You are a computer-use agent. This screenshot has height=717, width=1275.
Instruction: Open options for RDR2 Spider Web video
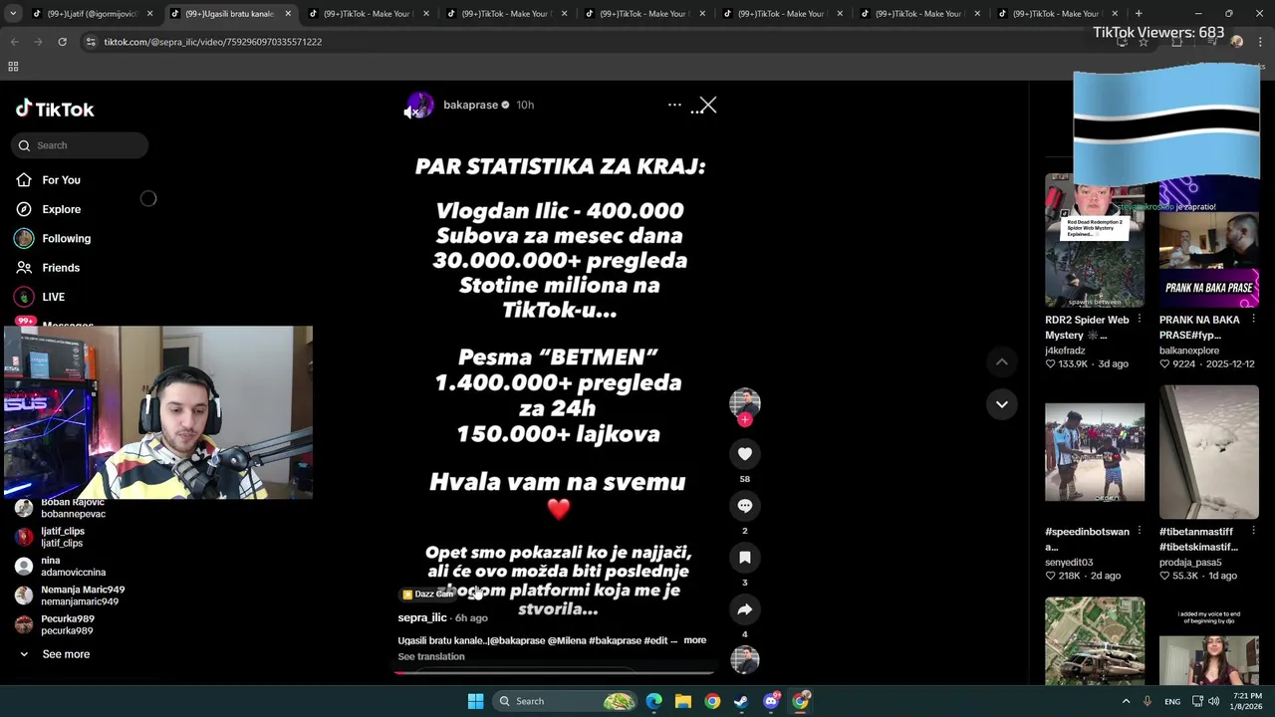point(1139,320)
